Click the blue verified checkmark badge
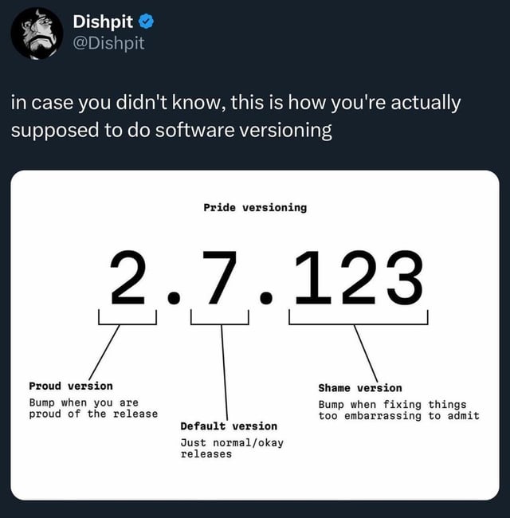Viewport: 510px width, 518px height. [x=146, y=22]
